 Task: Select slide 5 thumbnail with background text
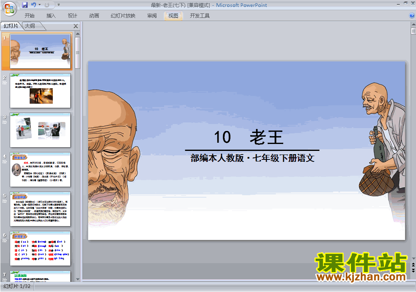click(40, 209)
